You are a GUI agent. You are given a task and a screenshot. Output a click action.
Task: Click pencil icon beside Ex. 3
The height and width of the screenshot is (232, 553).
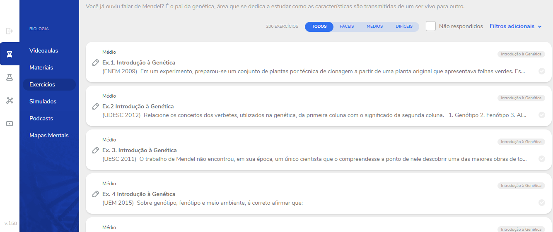click(x=95, y=151)
